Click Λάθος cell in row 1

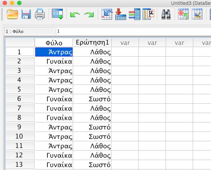point(92,52)
